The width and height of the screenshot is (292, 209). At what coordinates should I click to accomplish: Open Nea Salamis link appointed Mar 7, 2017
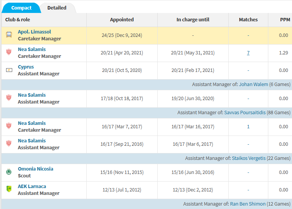(32, 123)
